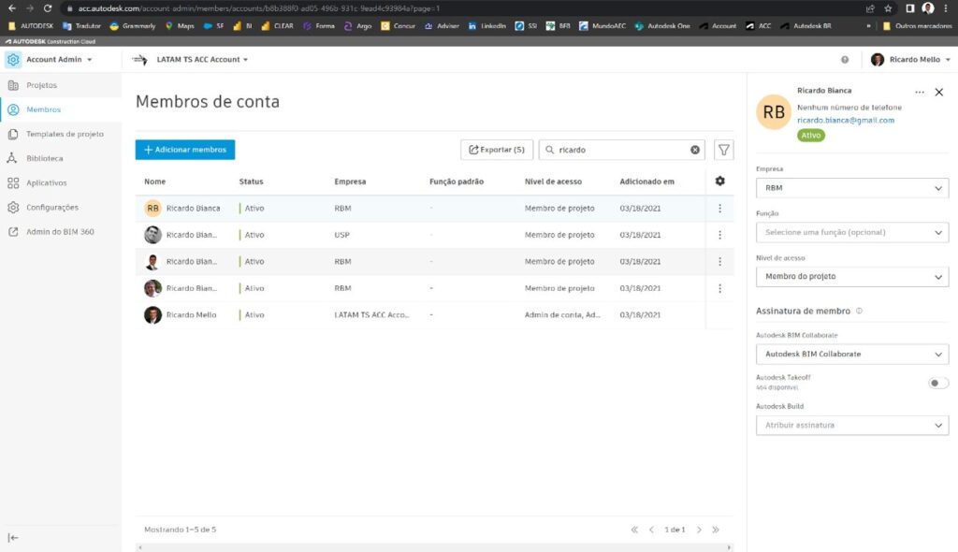This screenshot has height=552, width=958.
Task: Open the Autodesk BIM Collaborate dropdown
Action: tap(852, 354)
